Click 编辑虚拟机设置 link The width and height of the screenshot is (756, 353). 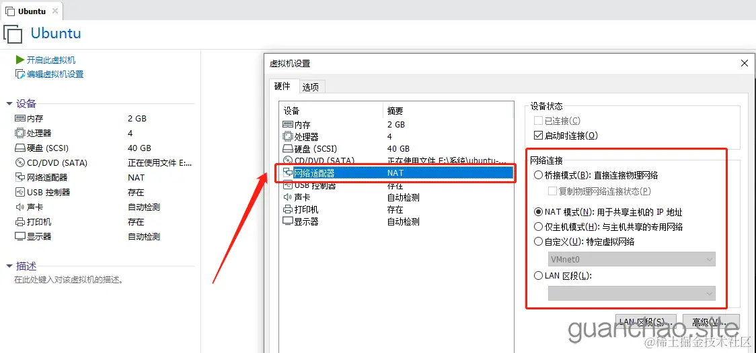55,74
